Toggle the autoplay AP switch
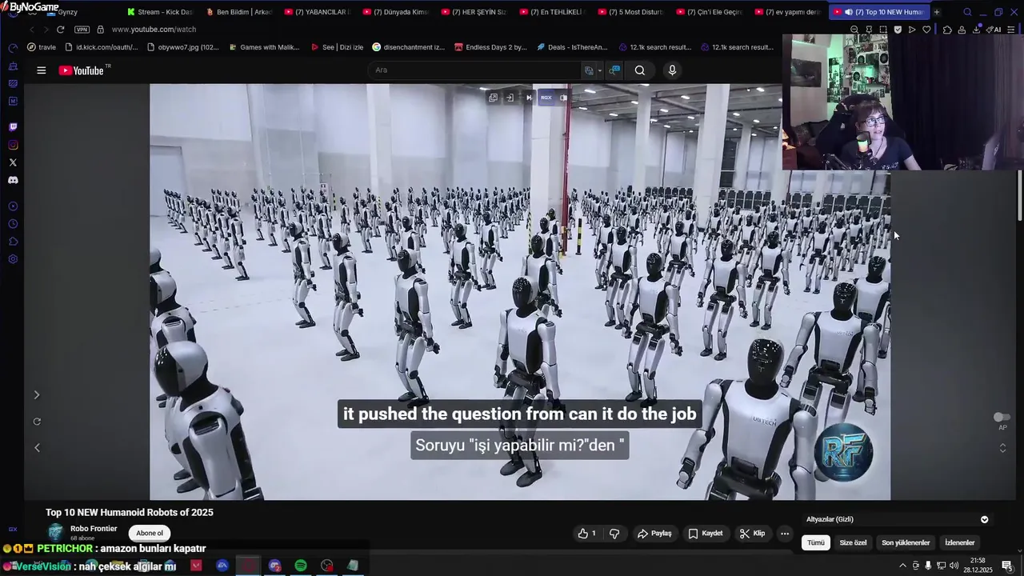The height and width of the screenshot is (576, 1024). (x=1002, y=417)
